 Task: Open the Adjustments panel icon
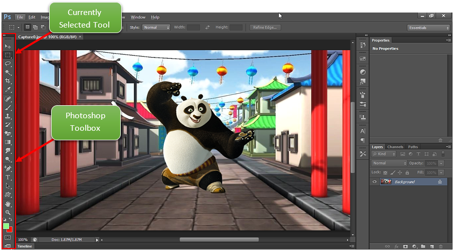click(363, 72)
